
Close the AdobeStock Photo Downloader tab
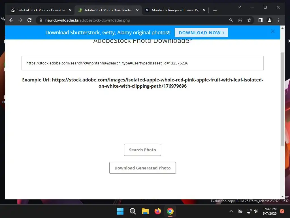click(x=137, y=10)
